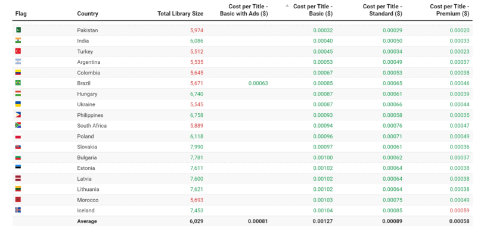Screen dimensions: 484x232
Task: Click the sort arrow beside Cost per Title - Basic
Action: coord(287,5)
